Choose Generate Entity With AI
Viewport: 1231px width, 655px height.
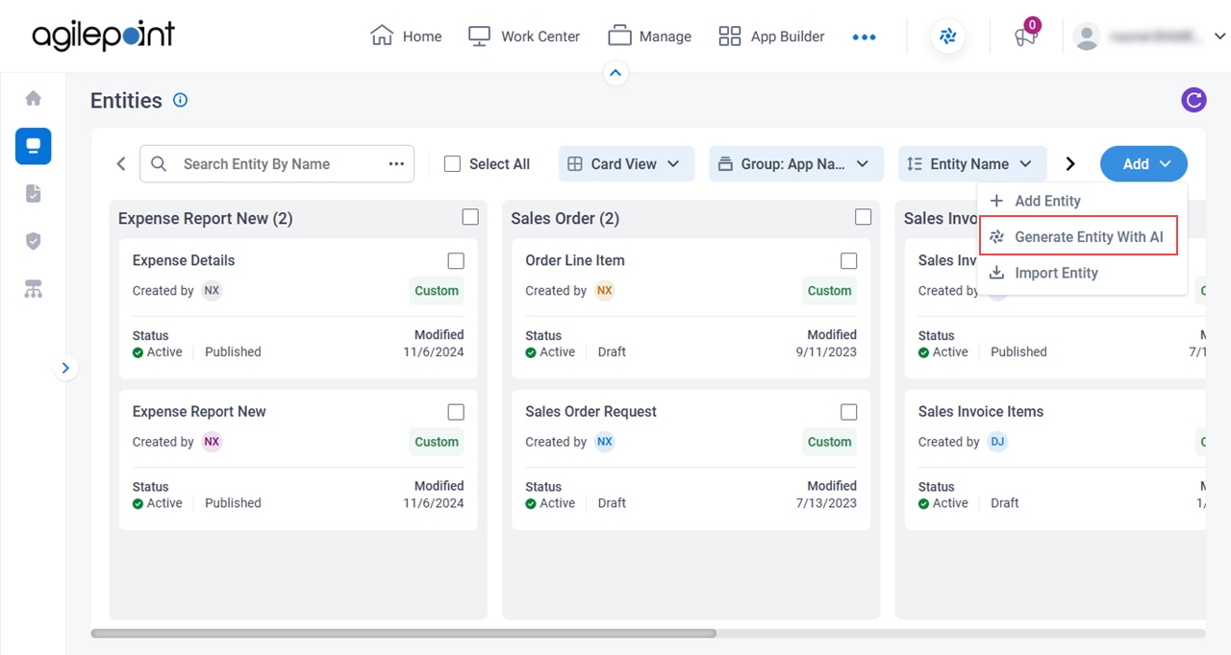[1078, 236]
